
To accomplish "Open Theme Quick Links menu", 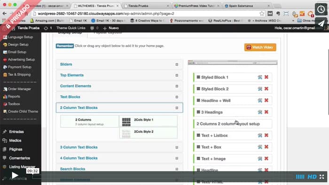I will pyautogui.click(x=70, y=28).
